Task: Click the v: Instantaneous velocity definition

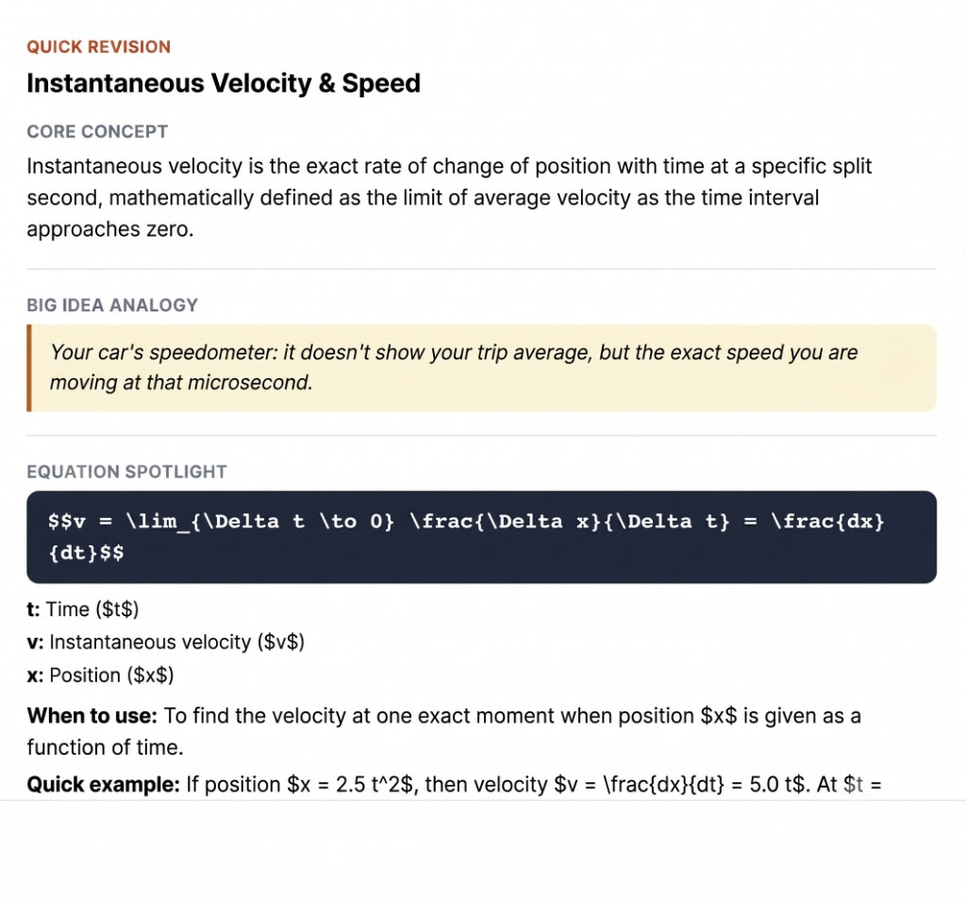Action: (166, 642)
